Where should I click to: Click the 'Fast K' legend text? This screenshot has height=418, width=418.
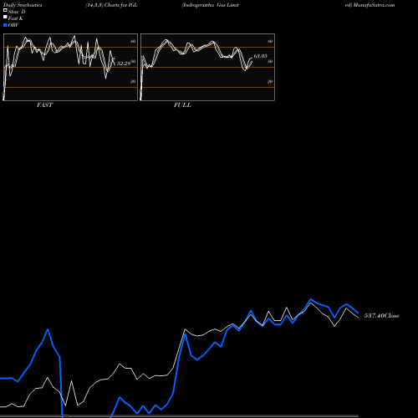point(16,18)
